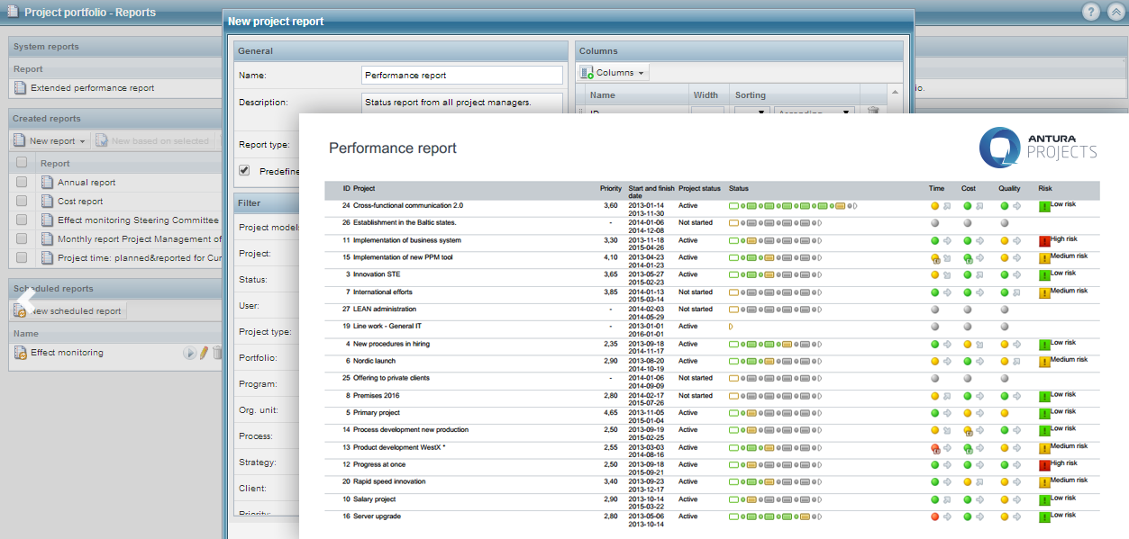This screenshot has width=1129, height=539.
Task: Click the pencil edit icon for Effect monitoring
Action: coord(204,353)
